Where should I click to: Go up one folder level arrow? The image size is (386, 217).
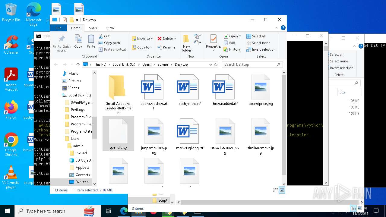pyautogui.click(x=78, y=64)
